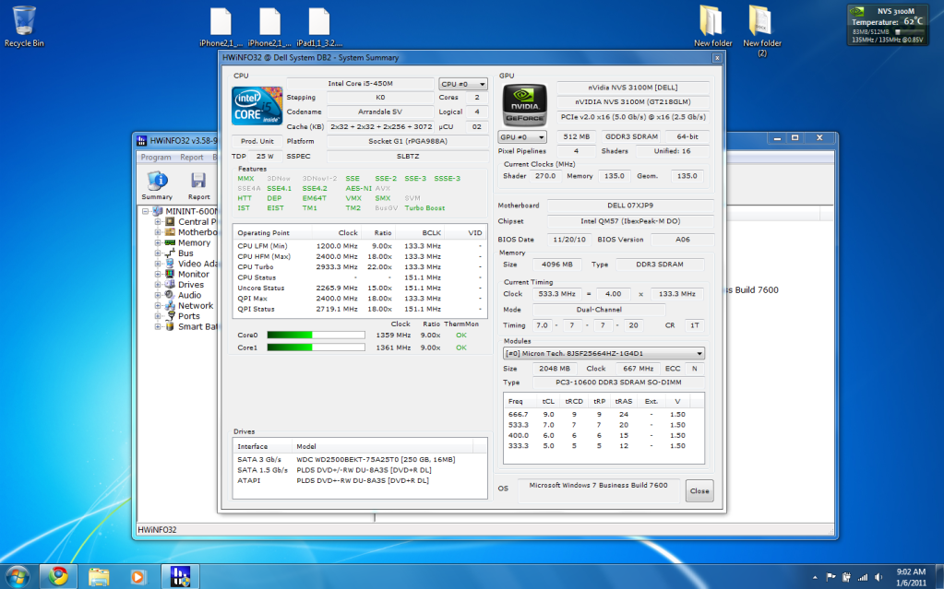This screenshot has width=944, height=589.
Task: Click the CPU Turbo operating point row
Action: tap(359, 267)
